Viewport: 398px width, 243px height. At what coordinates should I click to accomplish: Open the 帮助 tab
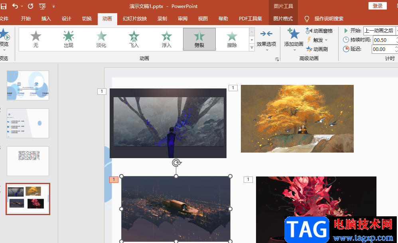tap(223, 18)
